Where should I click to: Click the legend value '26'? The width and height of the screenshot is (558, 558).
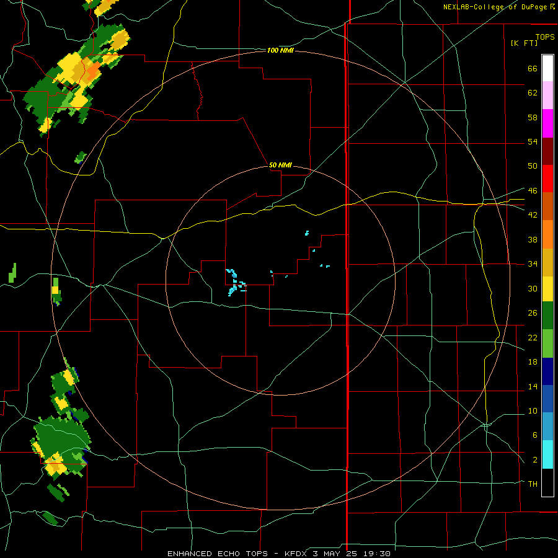point(533,313)
